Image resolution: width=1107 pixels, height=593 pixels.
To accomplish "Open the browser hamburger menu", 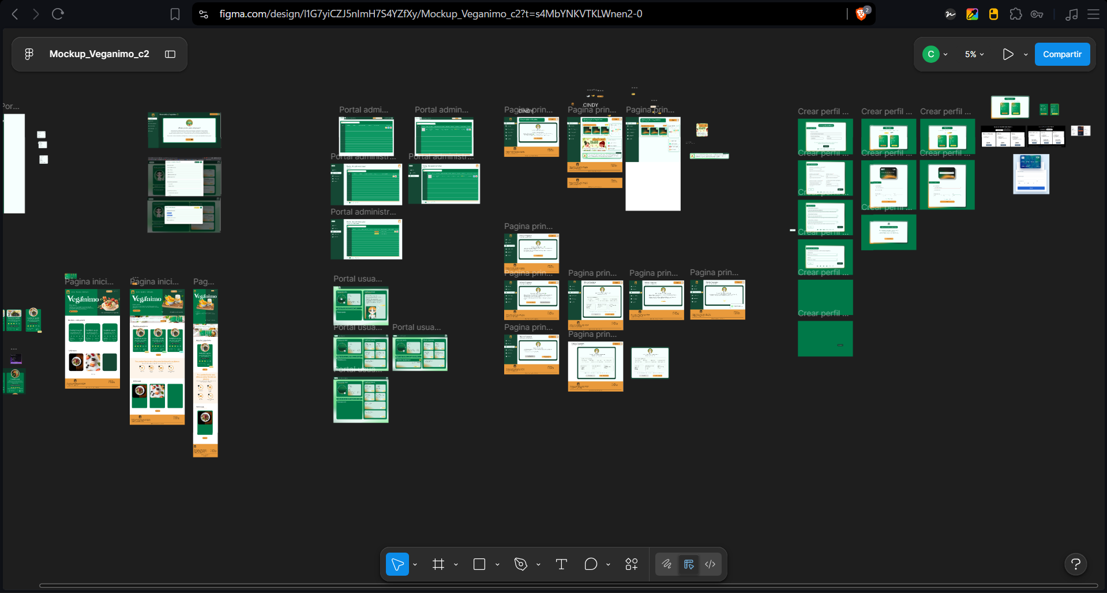I will [x=1093, y=14].
